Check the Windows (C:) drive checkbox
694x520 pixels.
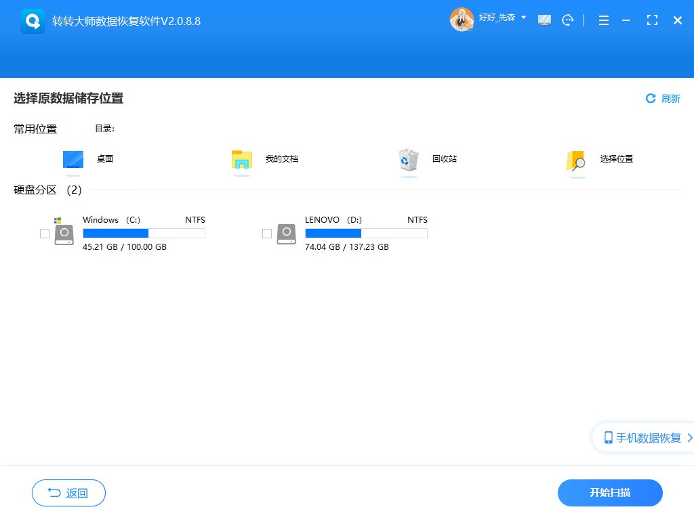tap(45, 233)
